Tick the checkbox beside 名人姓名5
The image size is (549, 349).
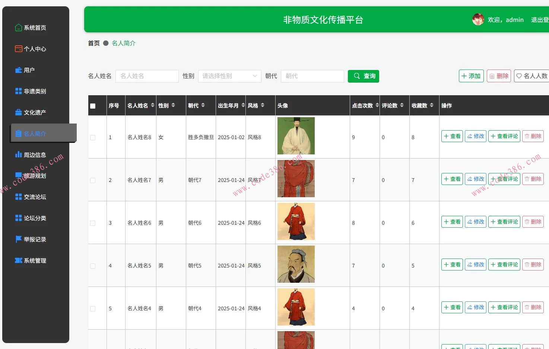[x=93, y=266]
